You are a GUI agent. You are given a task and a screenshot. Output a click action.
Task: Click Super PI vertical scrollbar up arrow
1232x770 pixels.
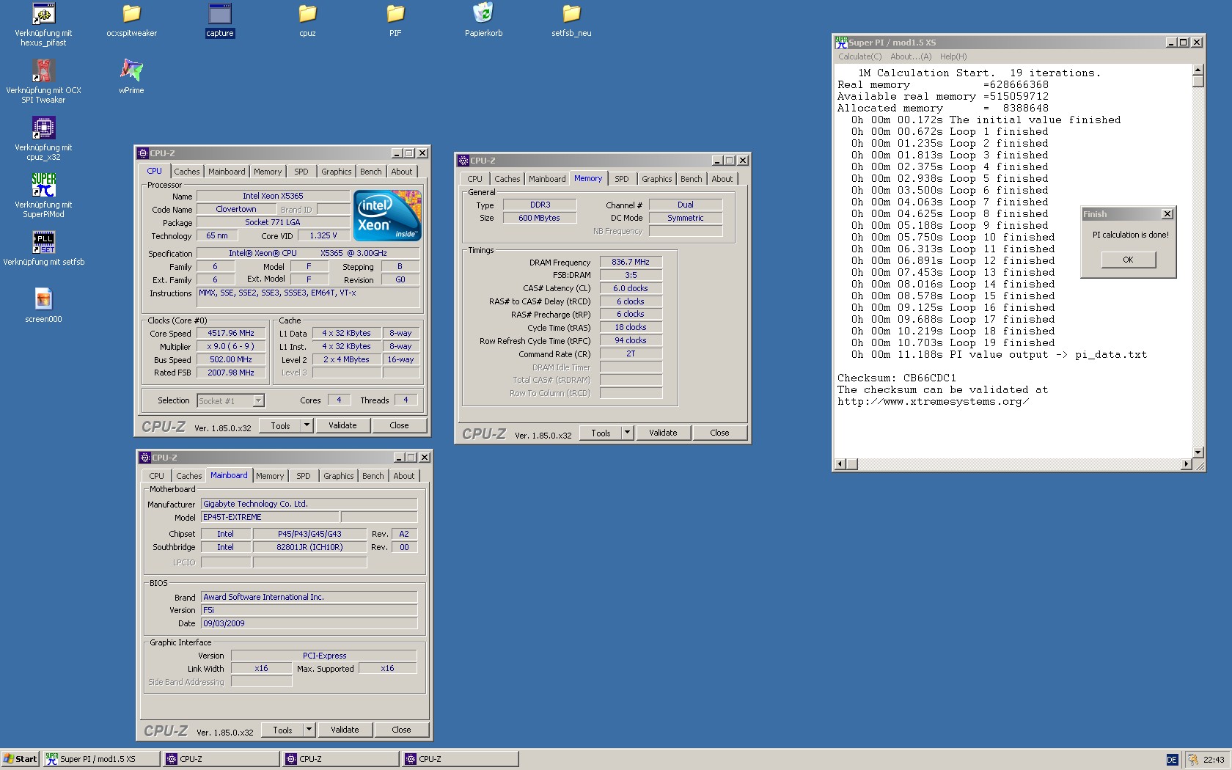pyautogui.click(x=1198, y=70)
